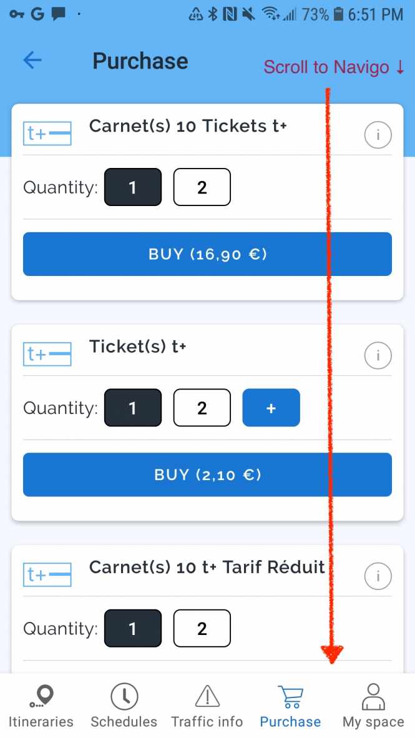Select quantity 2 for Ticket(s) t+
This screenshot has height=738, width=415.
coord(202,408)
